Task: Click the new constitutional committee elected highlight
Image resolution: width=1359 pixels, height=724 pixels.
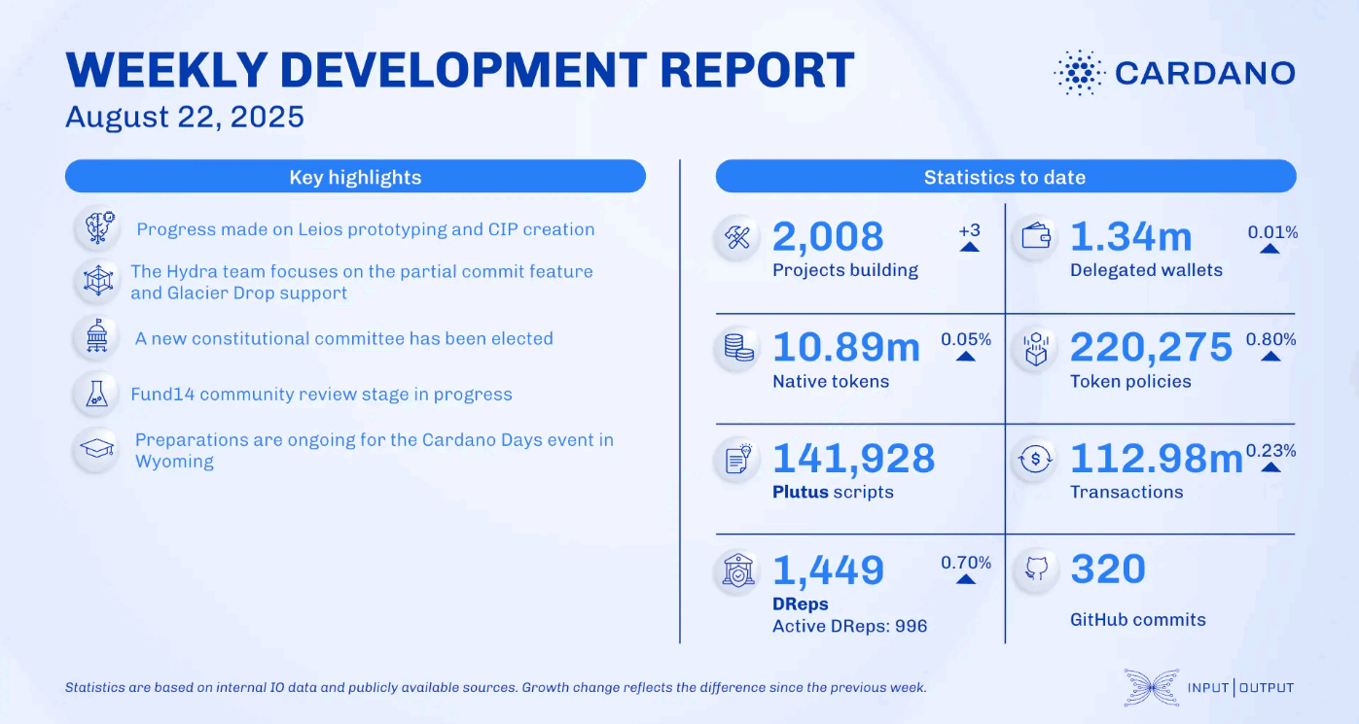Action: click(344, 338)
